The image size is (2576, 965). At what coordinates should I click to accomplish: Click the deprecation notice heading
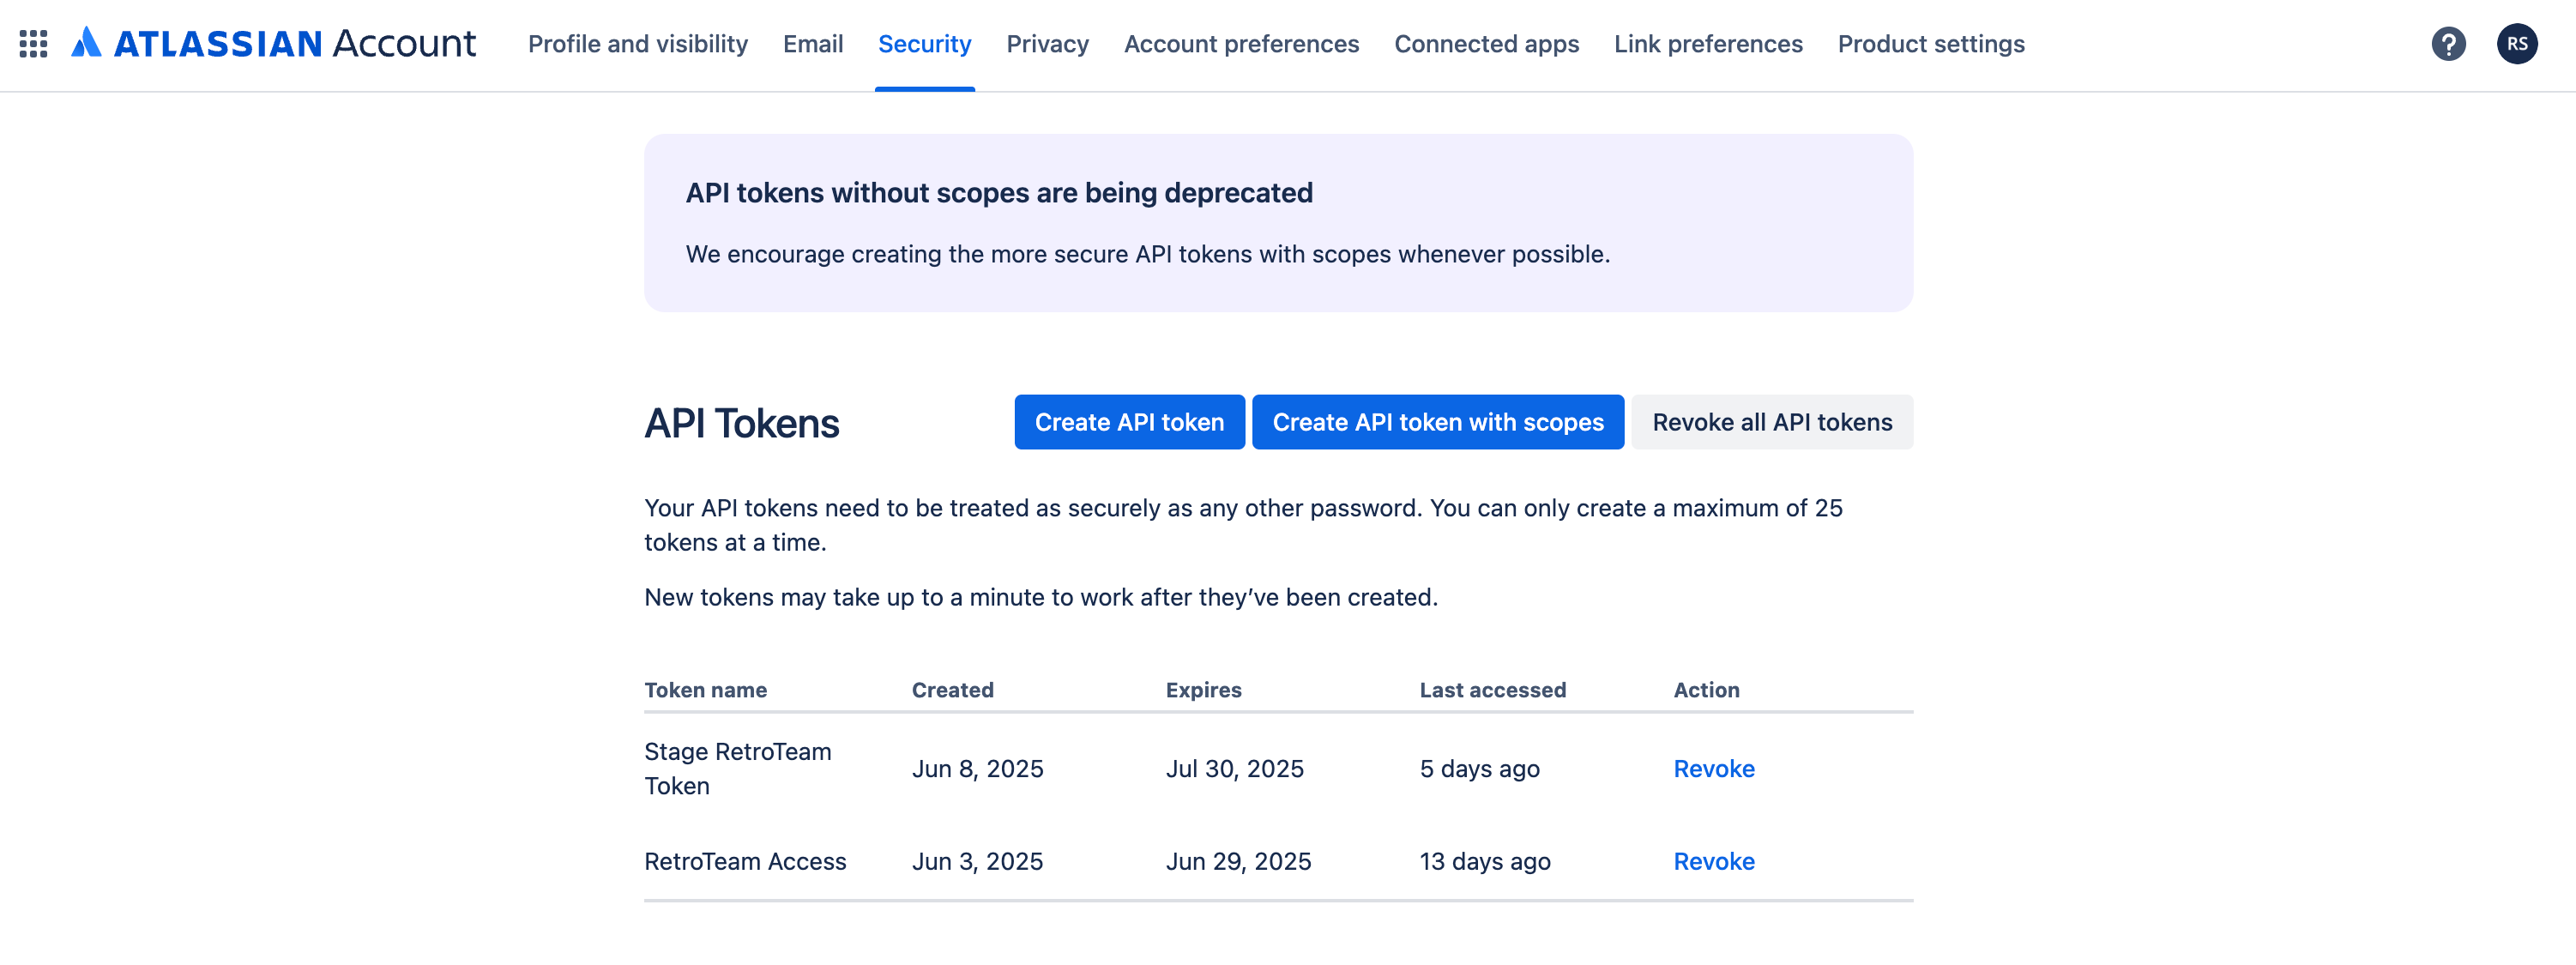[999, 193]
